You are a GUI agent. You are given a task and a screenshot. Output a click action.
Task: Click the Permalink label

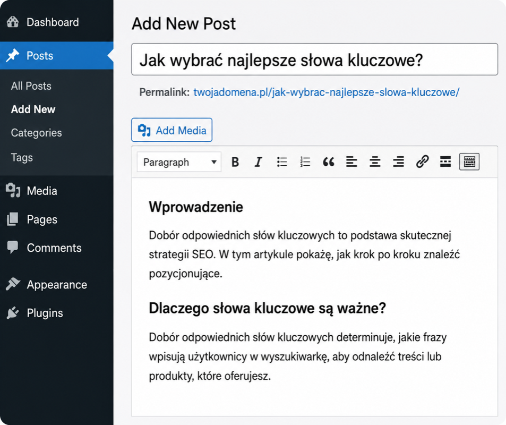(x=164, y=92)
